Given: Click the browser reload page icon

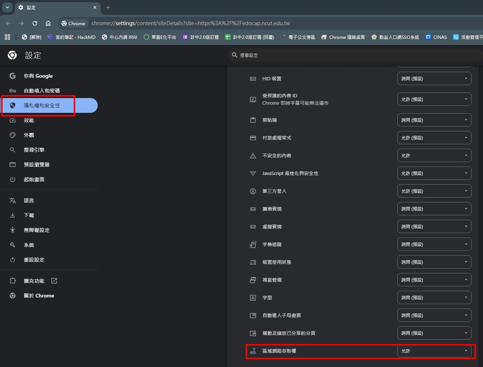Looking at the screenshot, I should pos(35,23).
